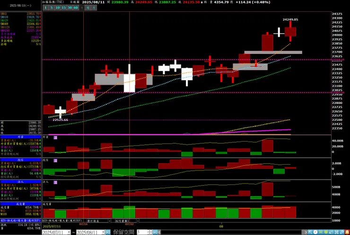Viewport: 350px width, 235px height.
Task: Select the line drawing tool icon
Action: point(341,232)
